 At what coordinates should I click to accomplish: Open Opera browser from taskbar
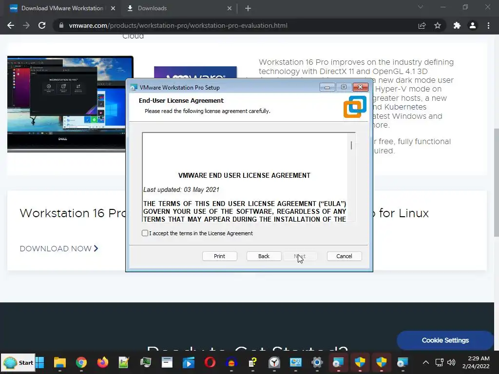pyautogui.click(x=210, y=362)
